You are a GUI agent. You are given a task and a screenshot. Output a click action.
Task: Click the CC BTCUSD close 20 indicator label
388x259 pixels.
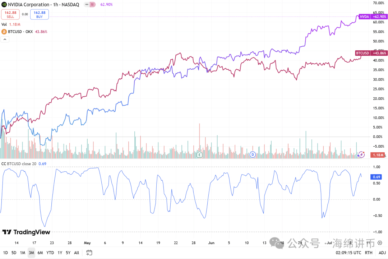tap(19, 164)
